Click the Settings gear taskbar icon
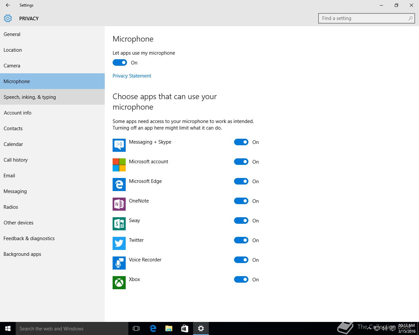The width and height of the screenshot is (419, 335). click(x=201, y=328)
